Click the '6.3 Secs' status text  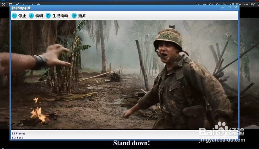17,138
